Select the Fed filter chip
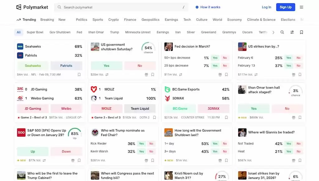Screen dimensions: 319x181 click(x=79, y=32)
